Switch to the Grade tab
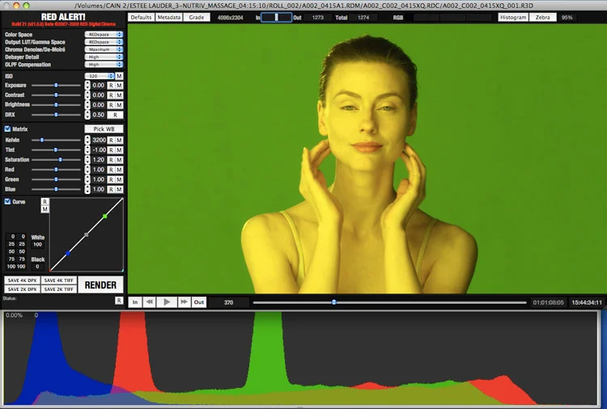Viewport: 607px width, 409px height. [x=197, y=18]
